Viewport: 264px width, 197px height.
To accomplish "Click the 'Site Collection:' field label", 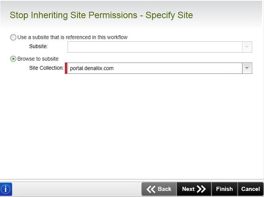I will [47, 68].
